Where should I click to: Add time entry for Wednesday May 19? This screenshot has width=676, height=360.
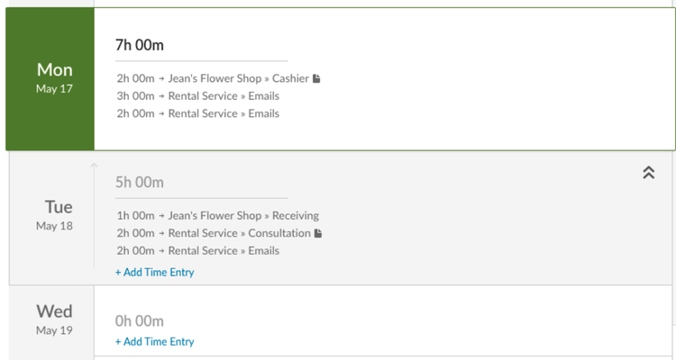pos(155,341)
